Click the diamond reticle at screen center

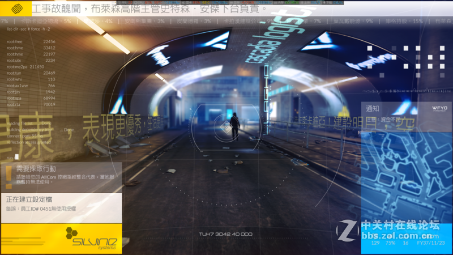225,127
